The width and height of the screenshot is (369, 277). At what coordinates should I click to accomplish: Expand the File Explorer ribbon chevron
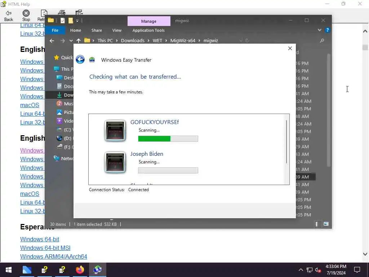319,30
